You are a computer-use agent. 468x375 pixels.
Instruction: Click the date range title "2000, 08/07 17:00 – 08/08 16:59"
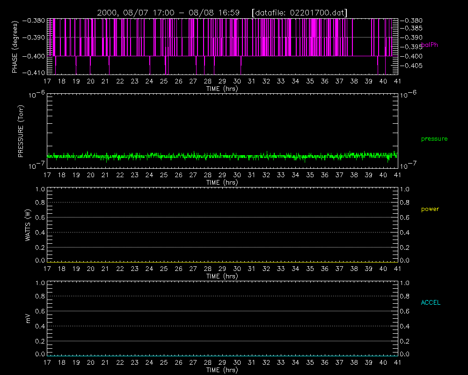[x=168, y=13]
